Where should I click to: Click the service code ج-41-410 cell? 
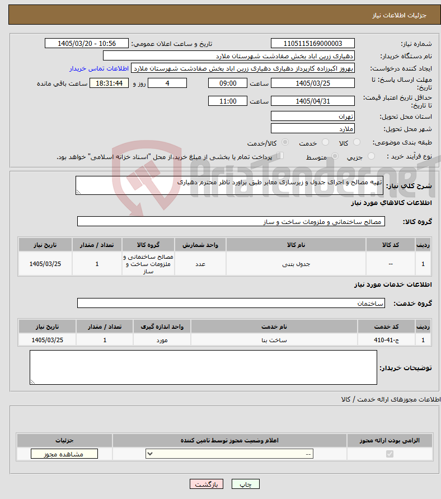[386, 340]
